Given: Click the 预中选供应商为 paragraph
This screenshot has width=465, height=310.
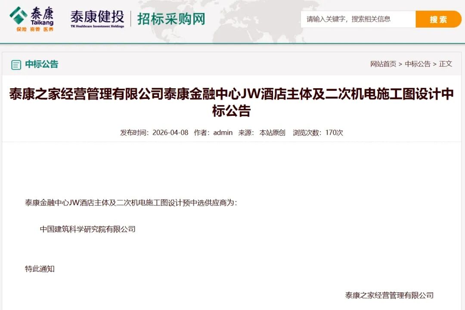Looking at the screenshot, I should pos(131,202).
